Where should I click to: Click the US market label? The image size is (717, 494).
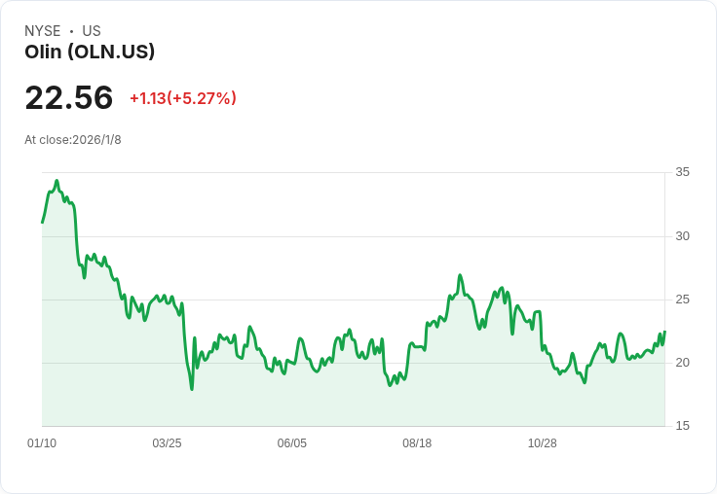[x=92, y=31]
